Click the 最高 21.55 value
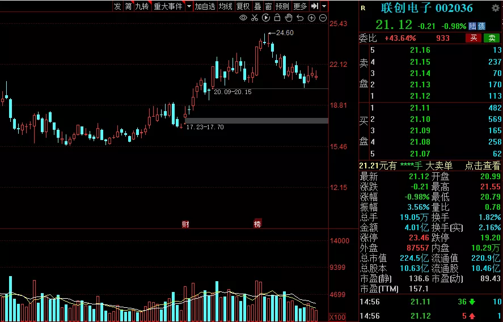The height and width of the screenshot is (322, 503). pyautogui.click(x=491, y=187)
